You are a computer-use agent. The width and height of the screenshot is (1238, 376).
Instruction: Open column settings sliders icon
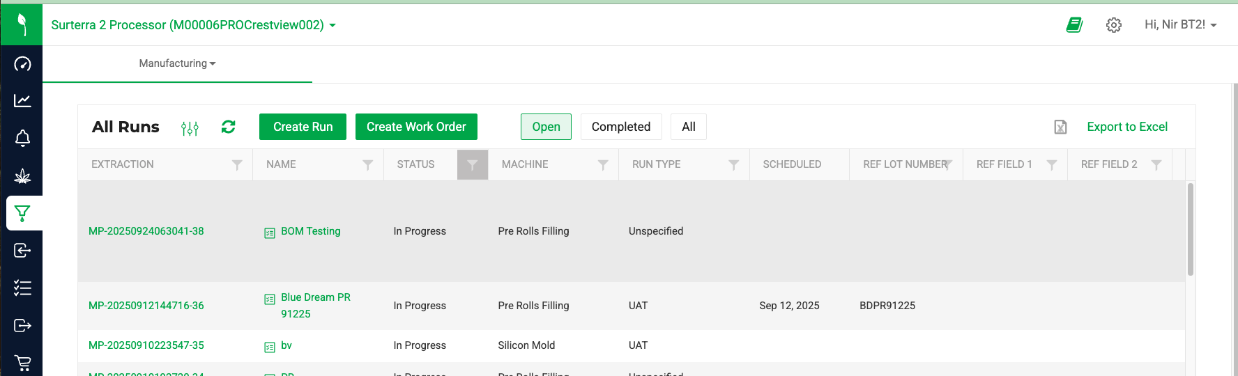point(190,128)
